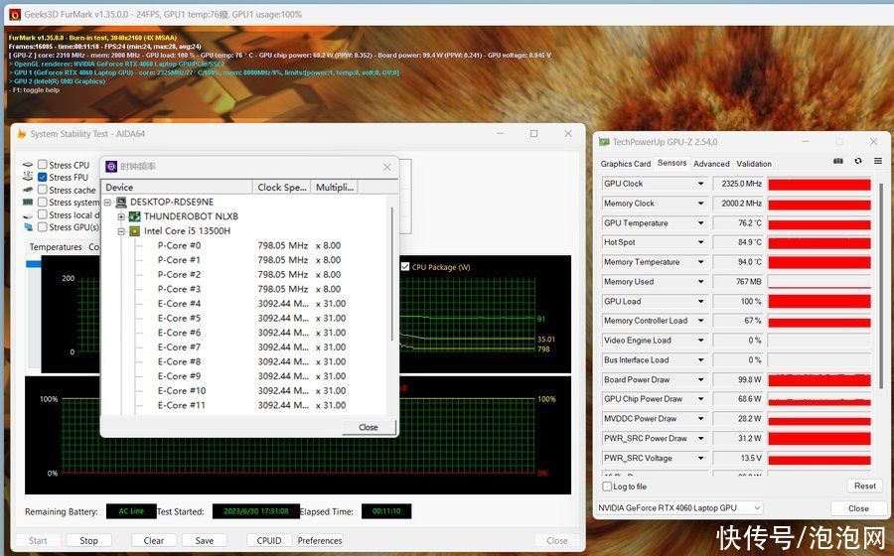Image resolution: width=894 pixels, height=556 pixels.
Task: Enable the Stress system memory checkbox
Action: point(42,203)
